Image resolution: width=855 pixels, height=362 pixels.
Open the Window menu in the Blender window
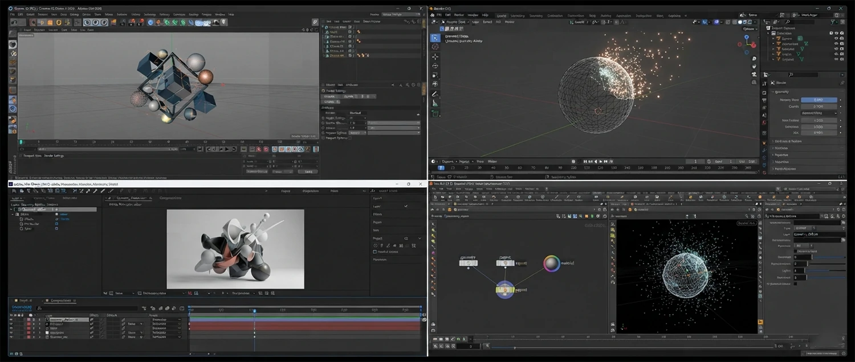[x=473, y=15]
